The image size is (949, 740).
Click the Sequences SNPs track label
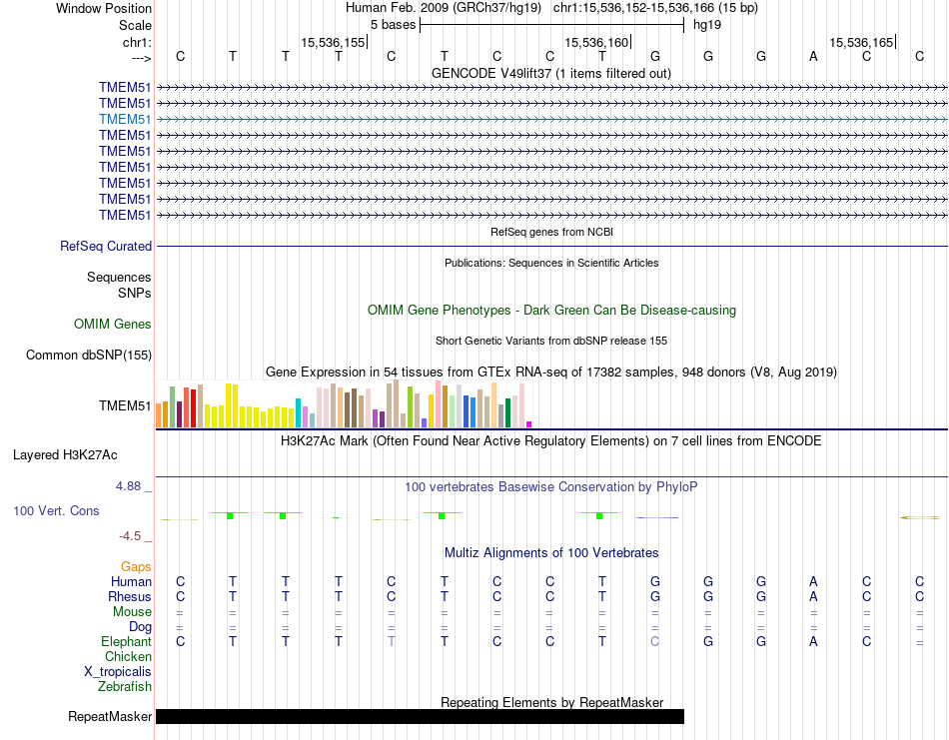(119, 285)
